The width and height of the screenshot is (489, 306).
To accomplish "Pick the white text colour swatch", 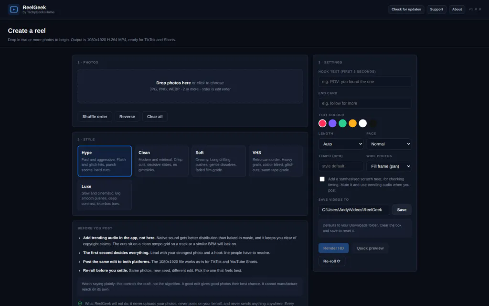I will pos(363,123).
